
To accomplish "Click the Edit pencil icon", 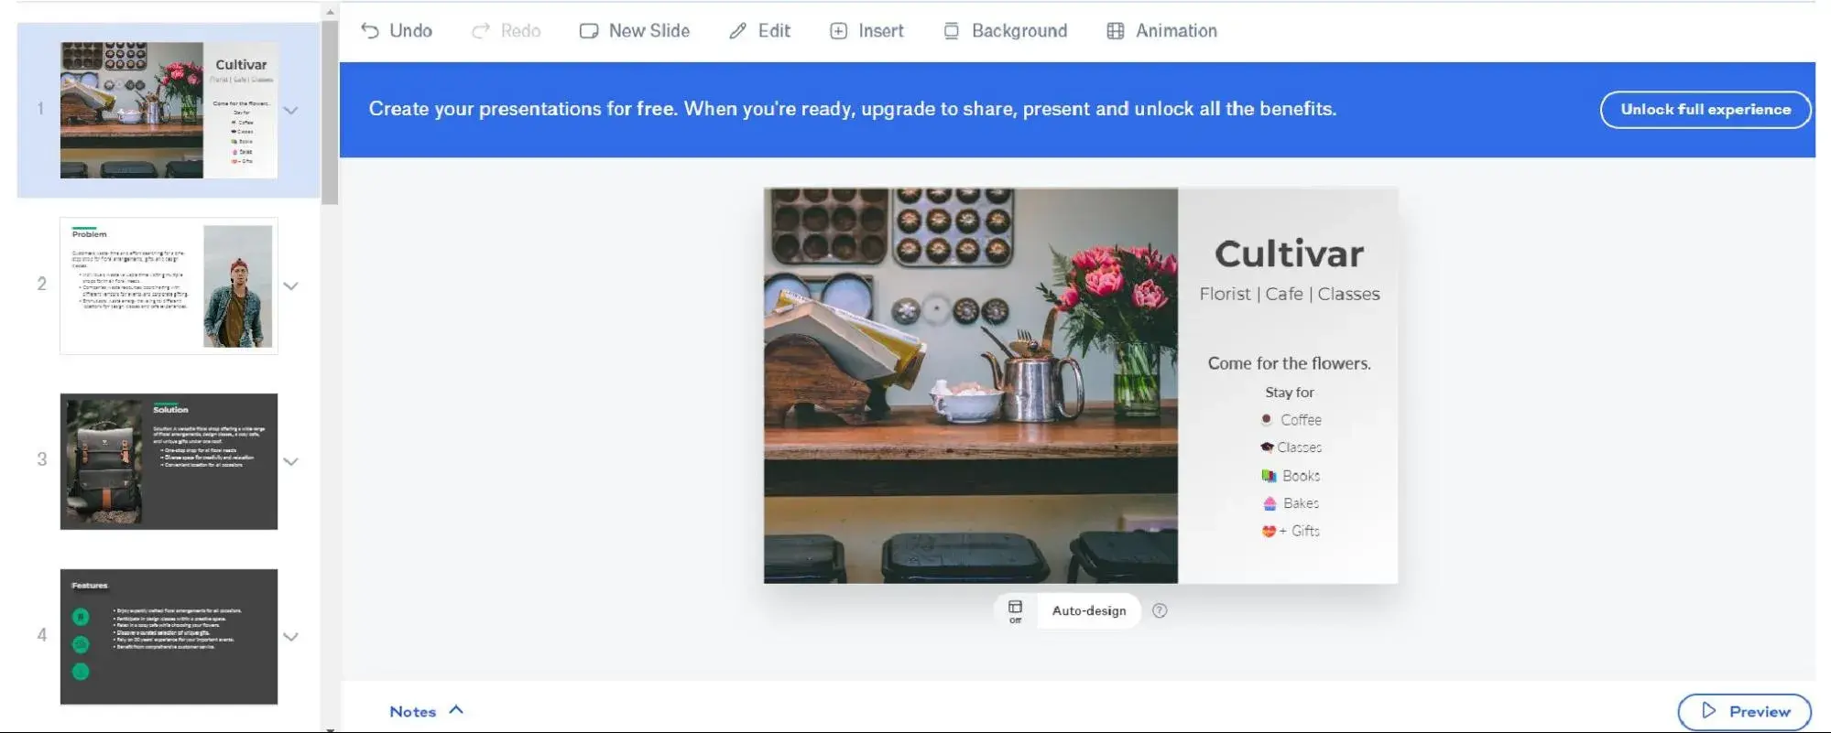I will (738, 31).
